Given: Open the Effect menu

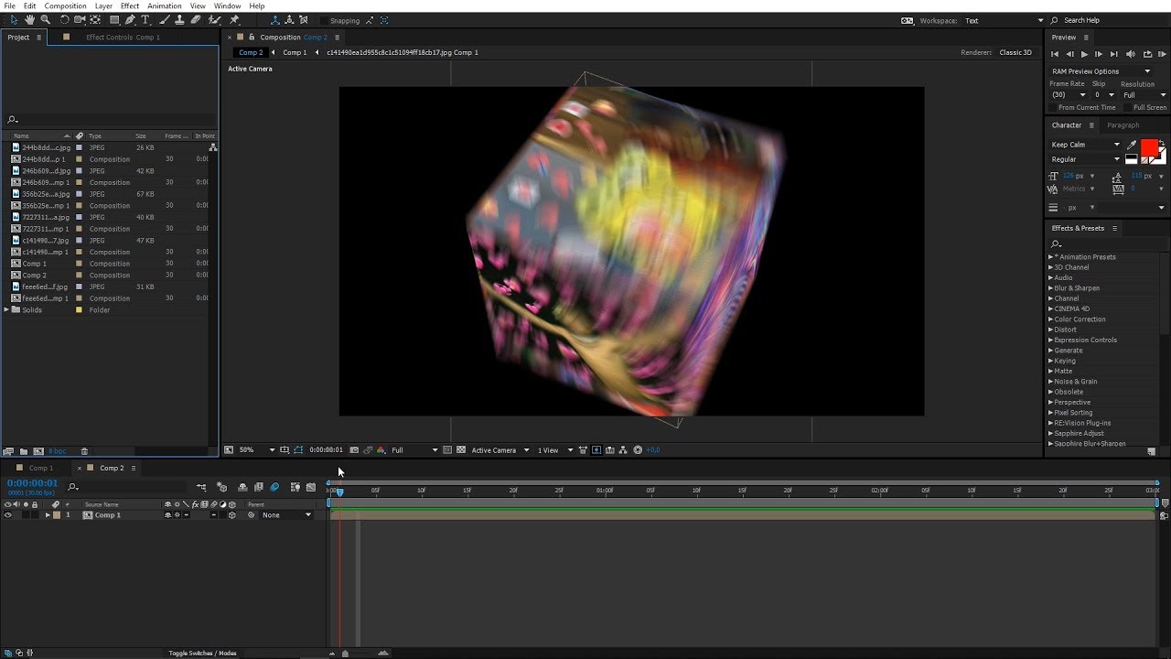Looking at the screenshot, I should point(130,6).
